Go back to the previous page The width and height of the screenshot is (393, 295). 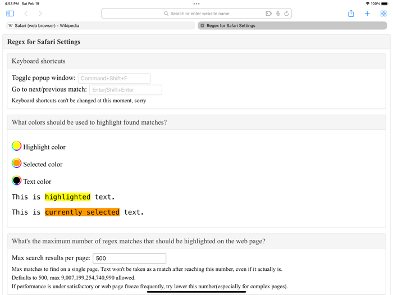26,13
